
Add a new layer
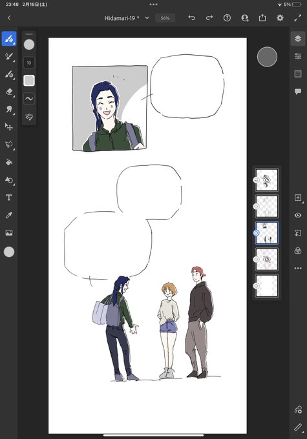pyautogui.click(x=298, y=198)
